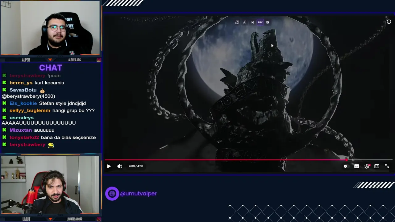395x222 pixels.
Task: Click orange arrow under ALPER webcam
Action: click(x=50, y=60)
